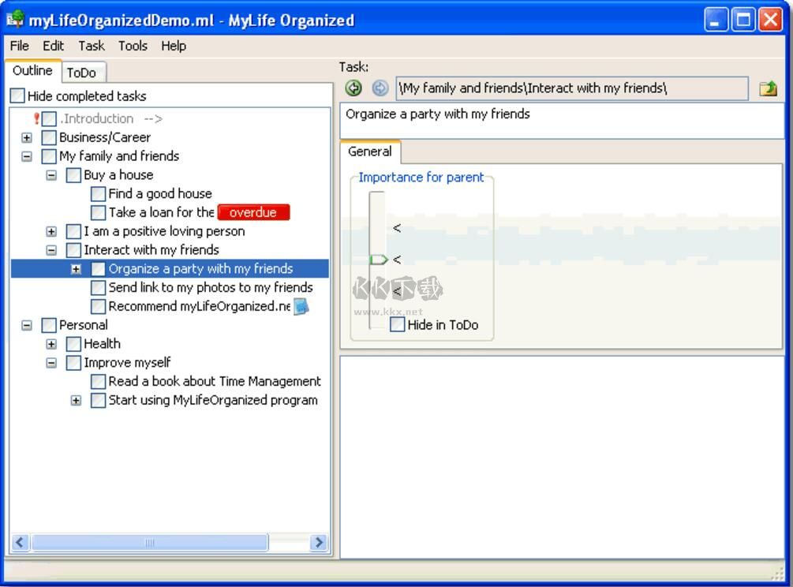Viewport: 793px width, 587px height.
Task: Open the Tools menu
Action: (x=132, y=46)
